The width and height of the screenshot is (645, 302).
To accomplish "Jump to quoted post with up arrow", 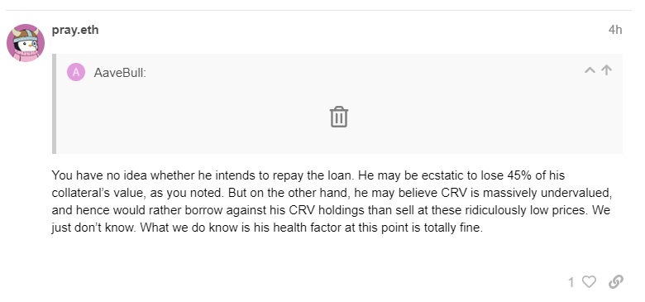I will [606, 70].
